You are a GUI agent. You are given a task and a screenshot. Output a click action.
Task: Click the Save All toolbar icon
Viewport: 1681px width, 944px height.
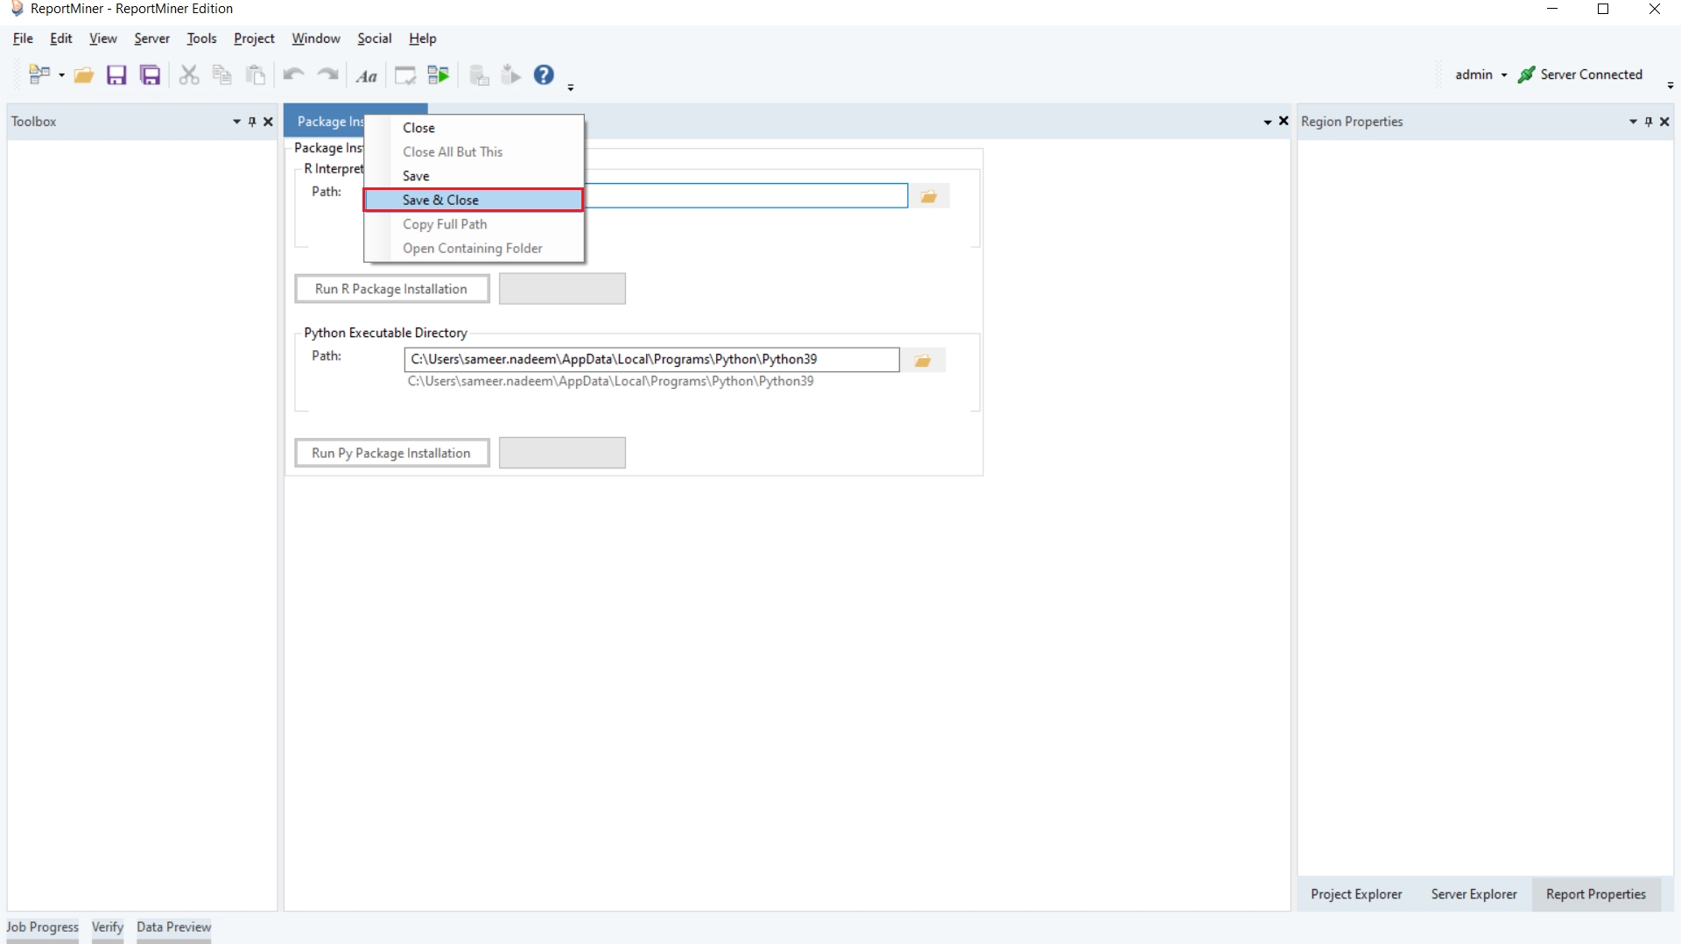[x=151, y=75]
